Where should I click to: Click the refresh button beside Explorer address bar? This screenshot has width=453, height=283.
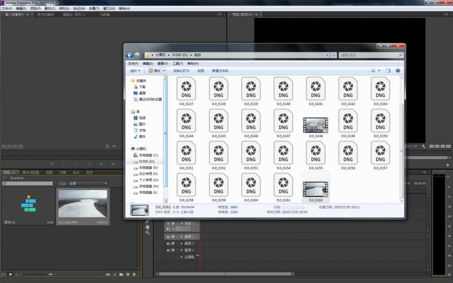(334, 55)
